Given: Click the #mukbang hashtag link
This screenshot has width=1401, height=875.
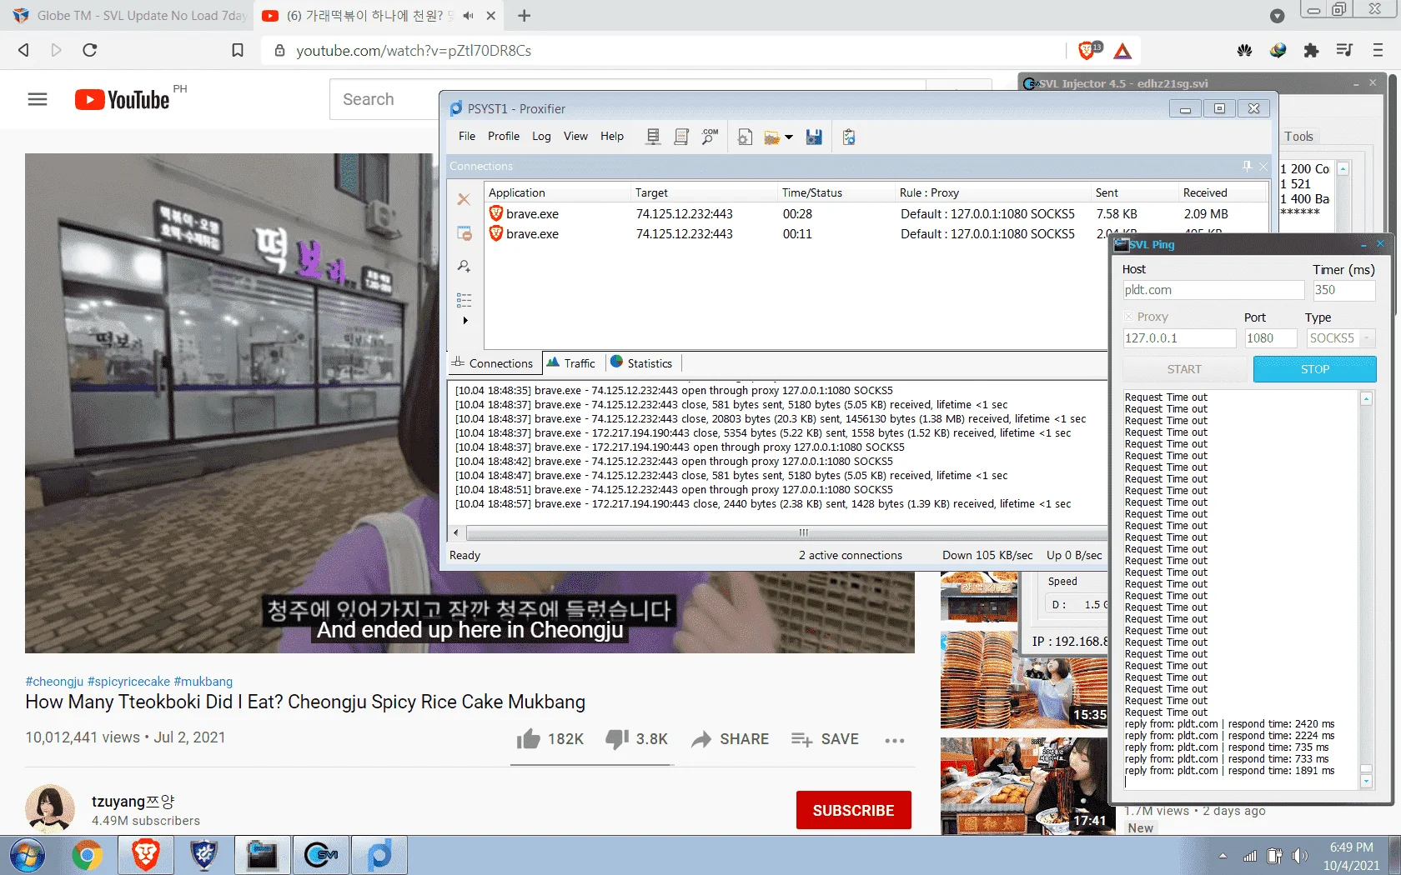Looking at the screenshot, I should pyautogui.click(x=203, y=682).
